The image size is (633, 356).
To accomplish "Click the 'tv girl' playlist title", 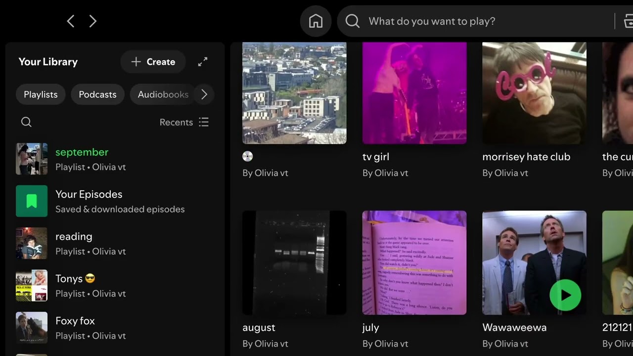I will (376, 157).
